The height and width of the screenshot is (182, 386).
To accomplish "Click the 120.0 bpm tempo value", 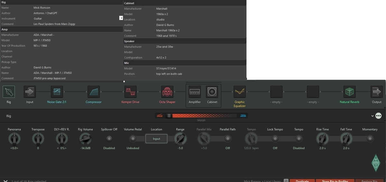I will (251, 148).
